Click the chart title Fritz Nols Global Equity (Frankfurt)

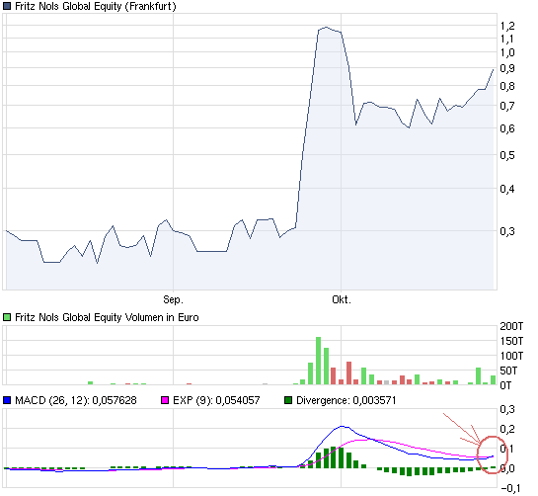click(96, 6)
